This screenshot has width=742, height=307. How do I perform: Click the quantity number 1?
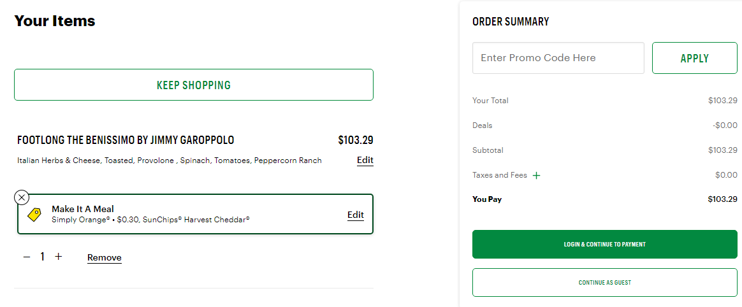43,257
